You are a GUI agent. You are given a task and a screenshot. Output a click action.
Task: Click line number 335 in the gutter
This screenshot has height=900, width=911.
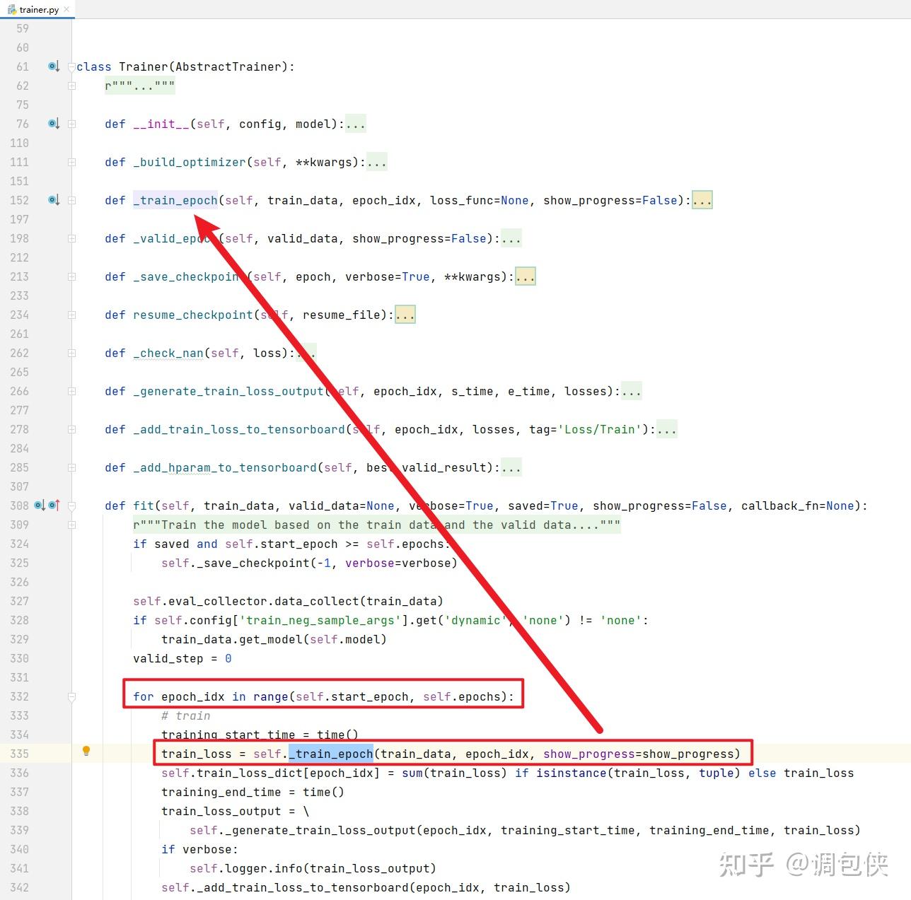(x=19, y=754)
